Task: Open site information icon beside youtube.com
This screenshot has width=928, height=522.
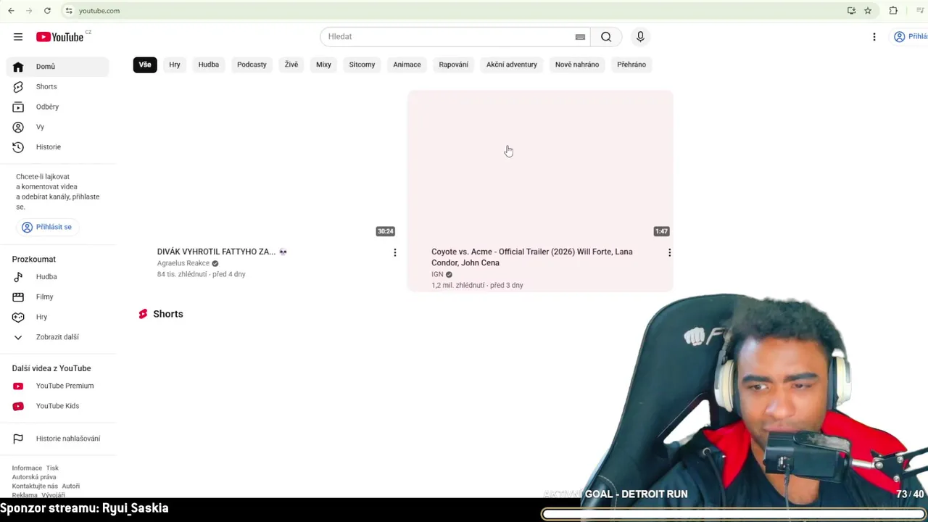Action: pos(69,11)
